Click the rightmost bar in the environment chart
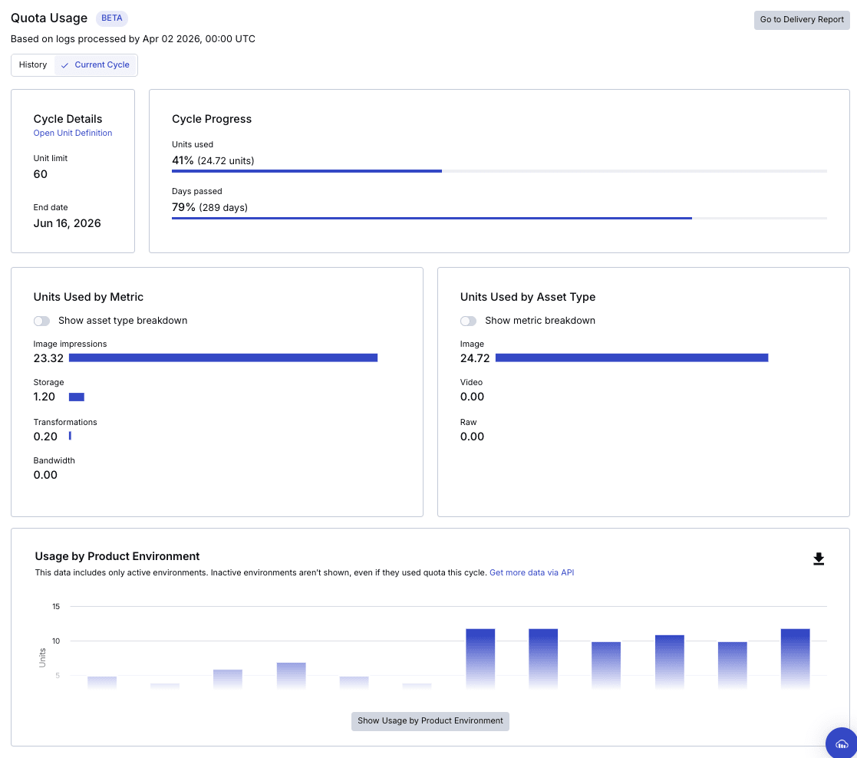Viewport: 857px width, 758px height. click(796, 658)
